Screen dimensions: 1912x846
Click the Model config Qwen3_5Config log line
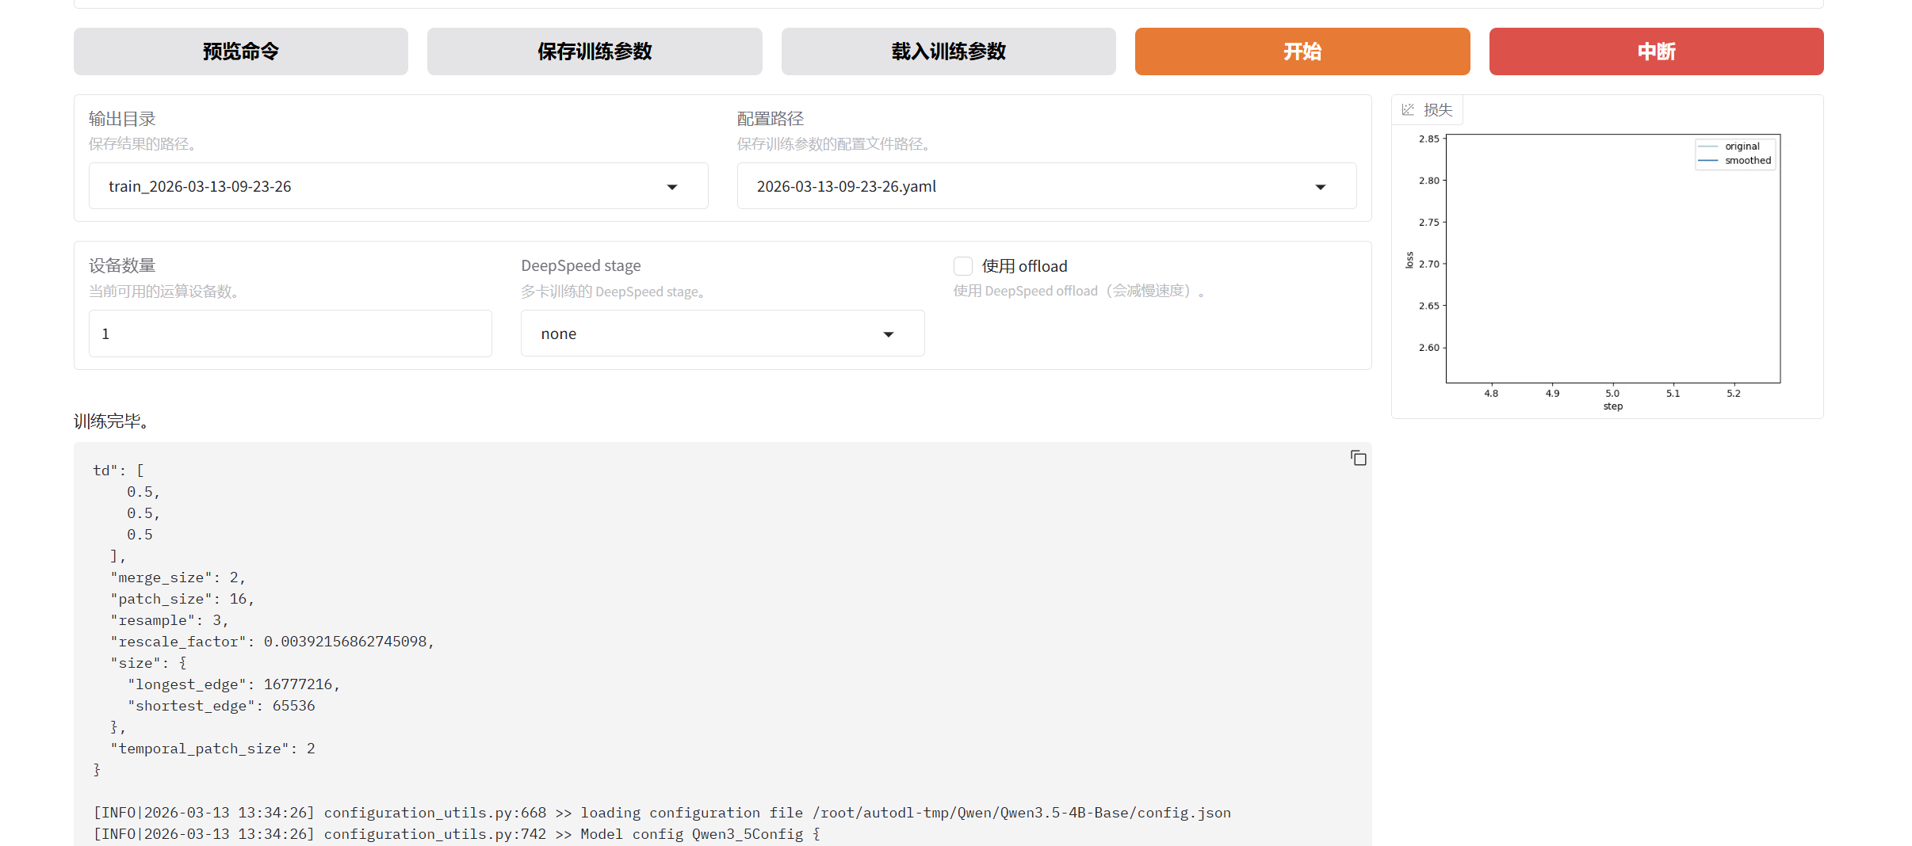457,834
